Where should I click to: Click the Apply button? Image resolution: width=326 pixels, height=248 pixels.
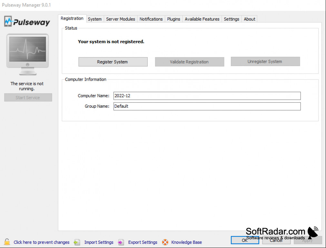point(308,240)
